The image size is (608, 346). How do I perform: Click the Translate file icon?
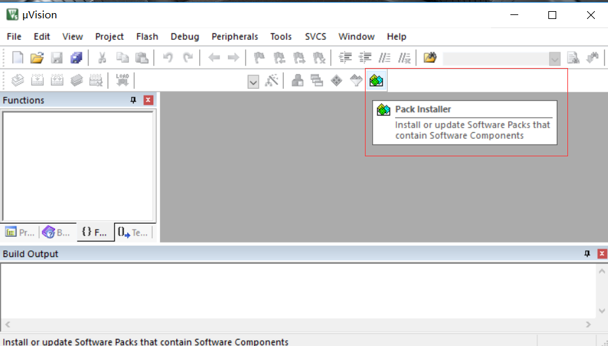pos(18,80)
